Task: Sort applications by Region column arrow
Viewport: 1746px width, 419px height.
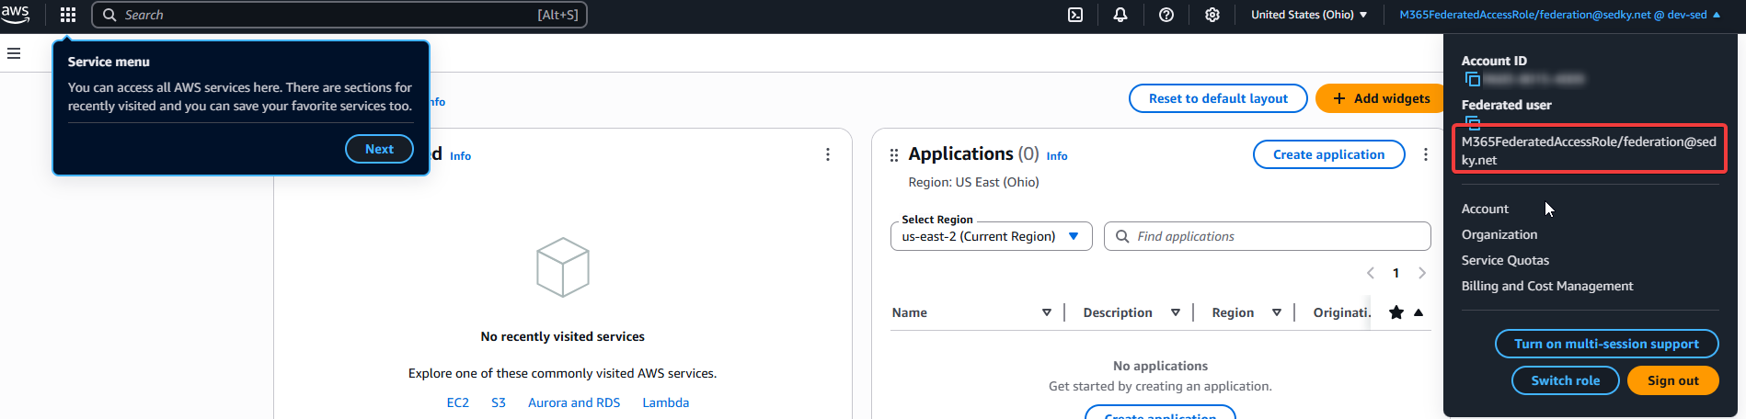Action: click(x=1276, y=312)
